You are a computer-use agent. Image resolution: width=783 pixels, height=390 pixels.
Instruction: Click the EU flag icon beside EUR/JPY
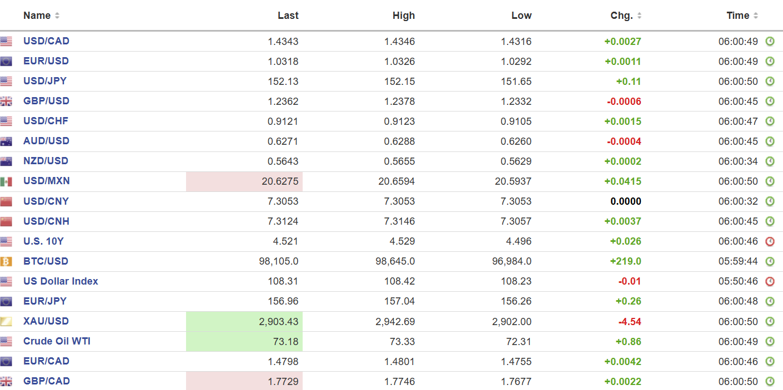tap(6, 301)
